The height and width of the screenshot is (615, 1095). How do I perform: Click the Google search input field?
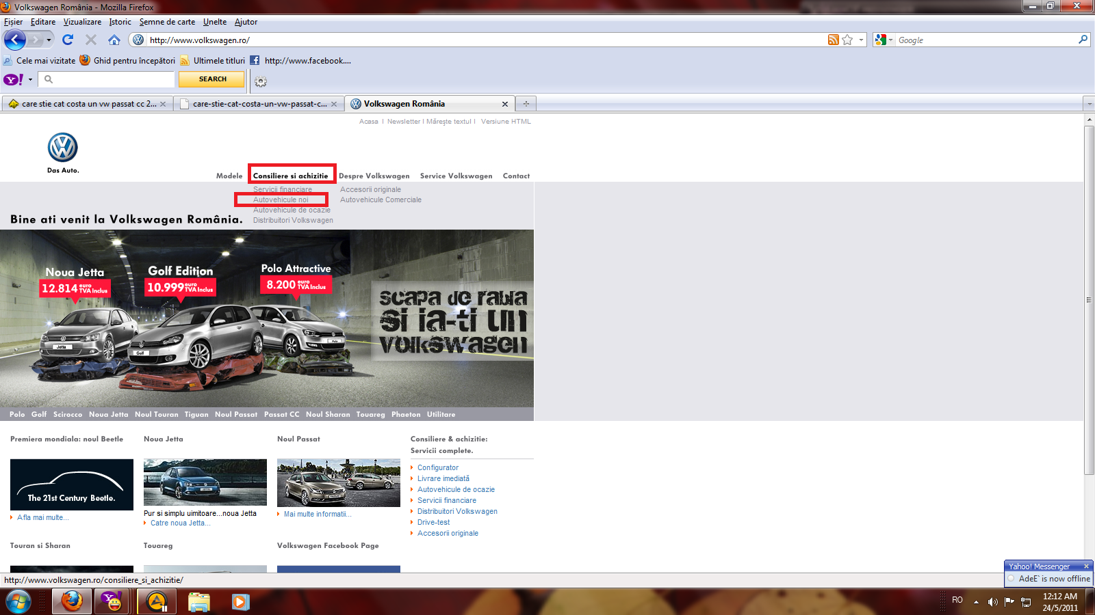coord(985,40)
